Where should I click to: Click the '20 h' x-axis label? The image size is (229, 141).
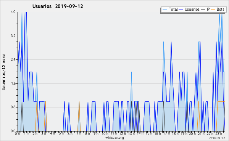(x=192, y=134)
